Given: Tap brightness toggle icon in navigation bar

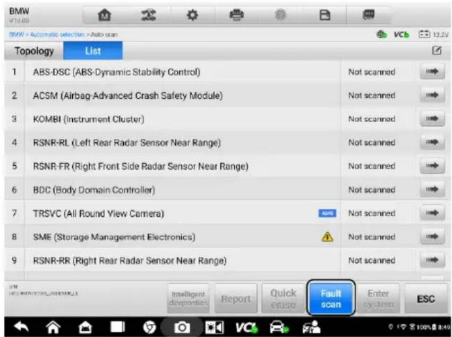Looking at the screenshot, I should (214, 327).
